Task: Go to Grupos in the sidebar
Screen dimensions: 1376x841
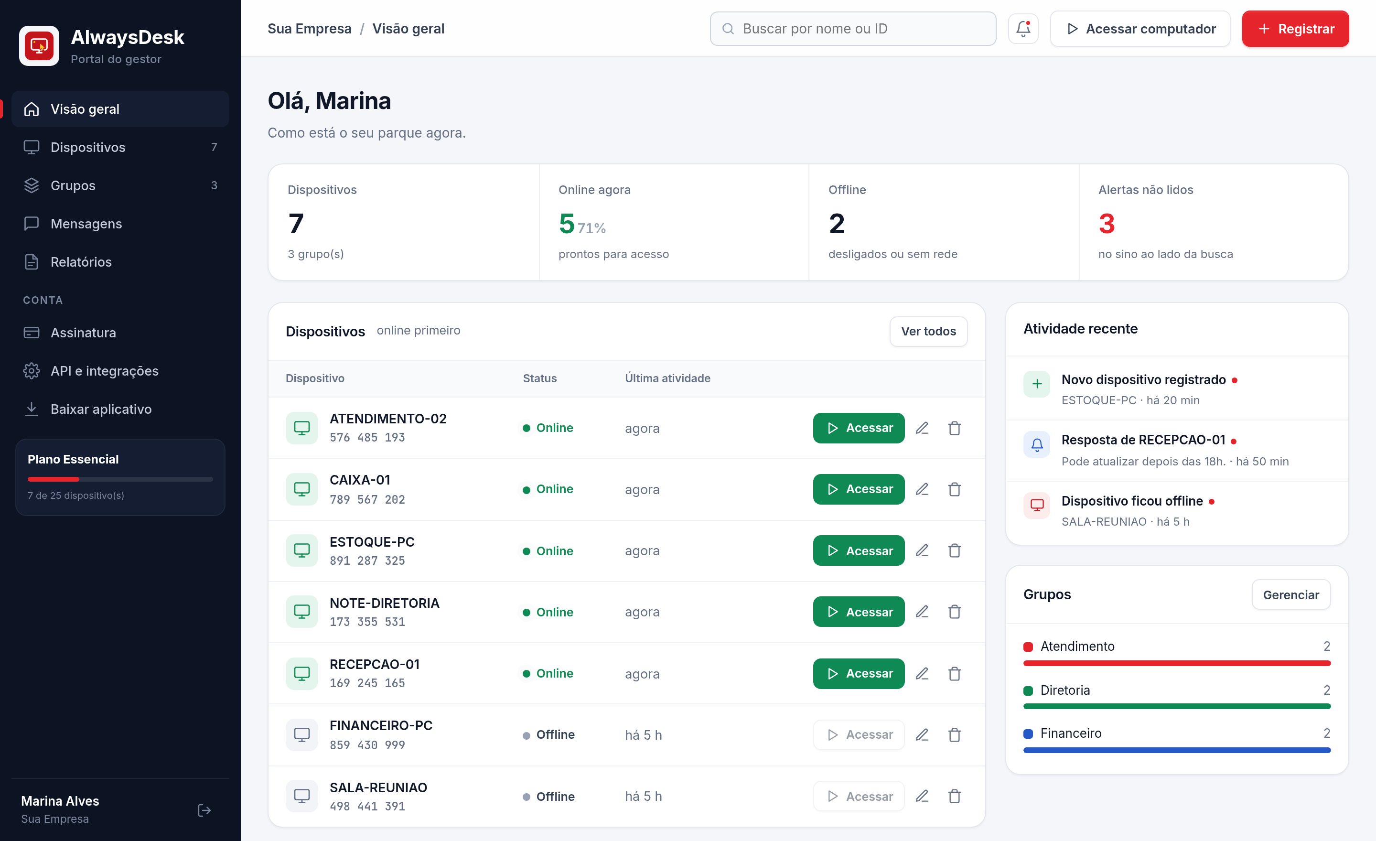Action: pos(120,185)
